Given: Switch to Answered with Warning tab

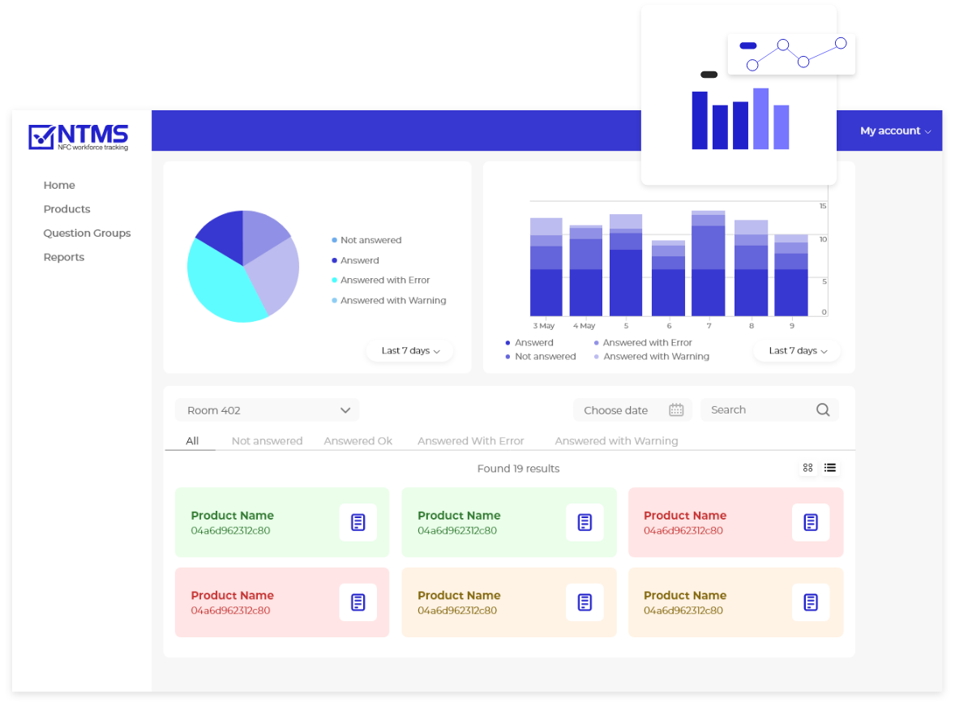Looking at the screenshot, I should coord(616,441).
